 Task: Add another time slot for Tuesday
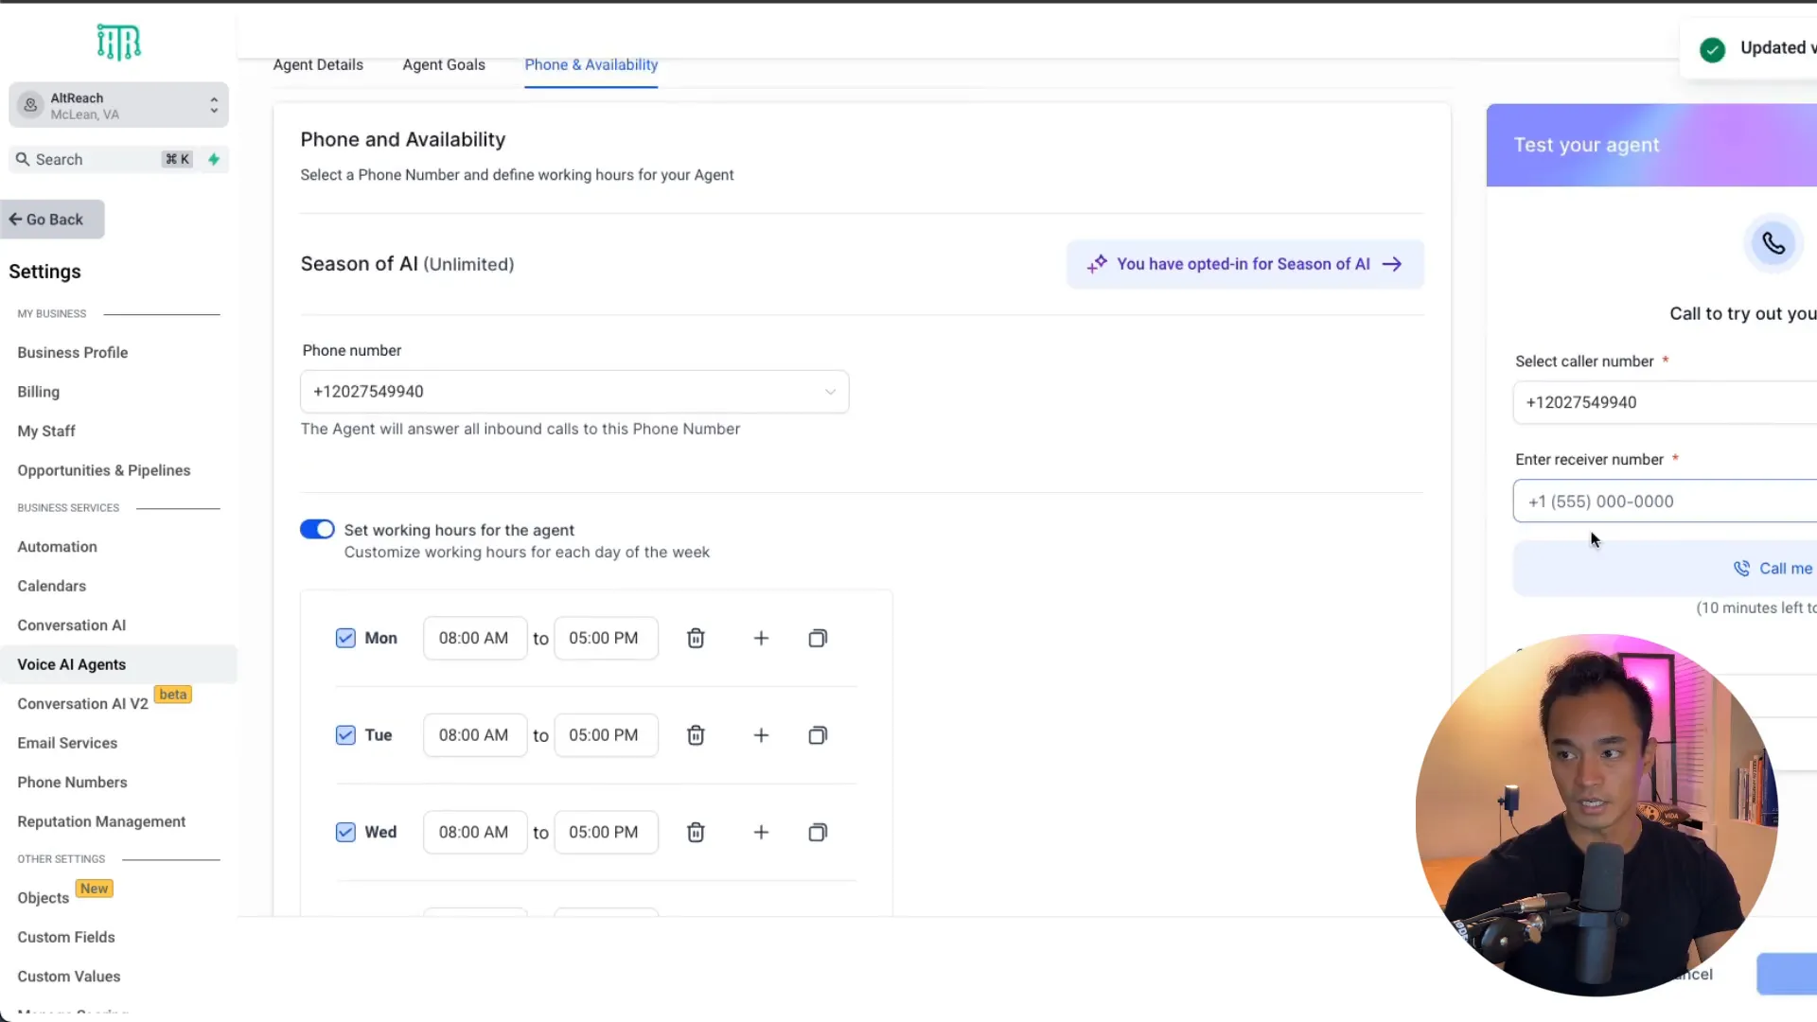click(x=761, y=735)
